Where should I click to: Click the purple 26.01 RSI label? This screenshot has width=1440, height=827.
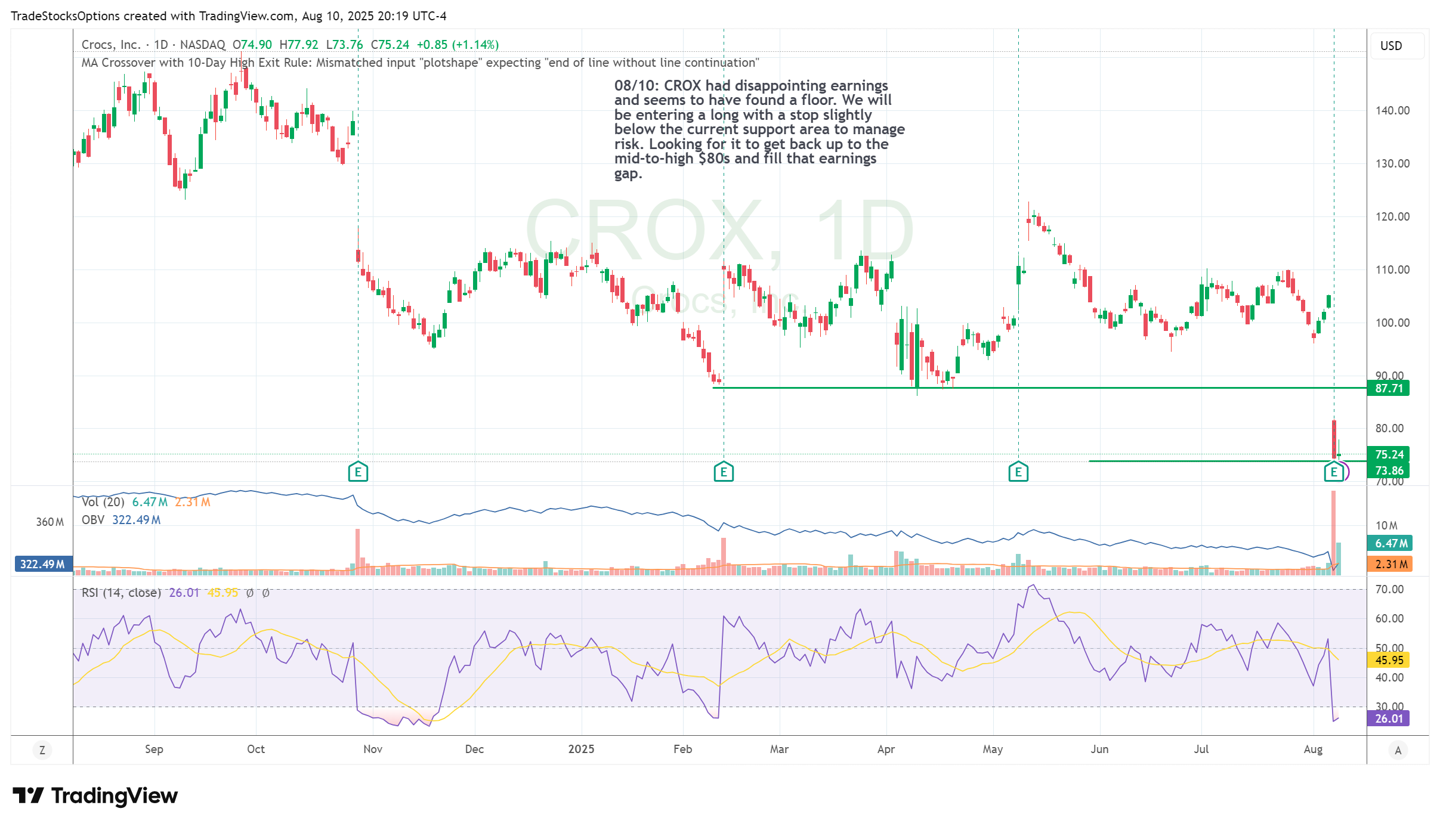pos(1389,718)
